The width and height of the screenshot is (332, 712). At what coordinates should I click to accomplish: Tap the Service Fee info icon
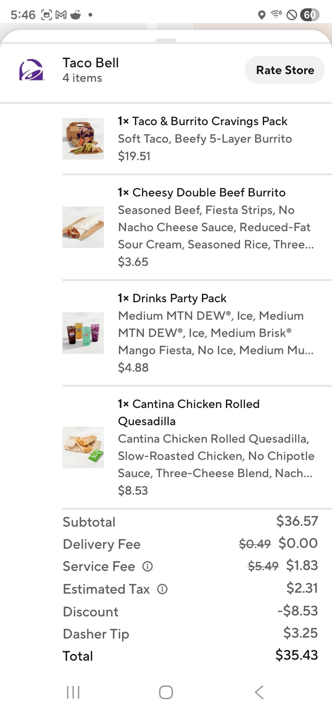[148, 566]
